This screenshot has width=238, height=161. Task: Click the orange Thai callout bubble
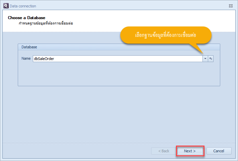point(166,35)
